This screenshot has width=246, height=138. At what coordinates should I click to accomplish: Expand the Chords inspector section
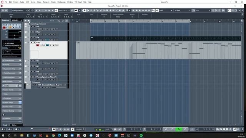[x=12, y=65]
